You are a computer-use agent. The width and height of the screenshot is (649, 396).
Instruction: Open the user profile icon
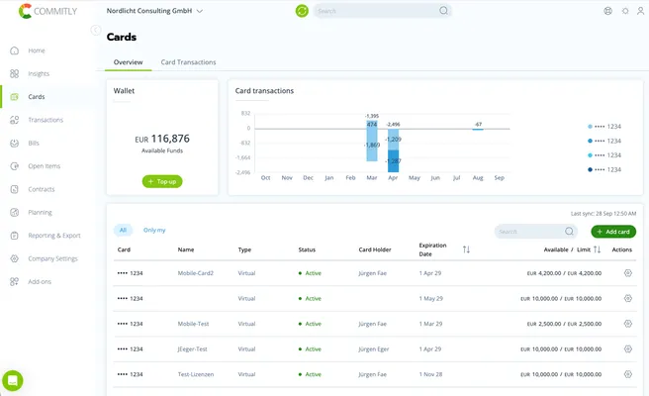point(640,11)
